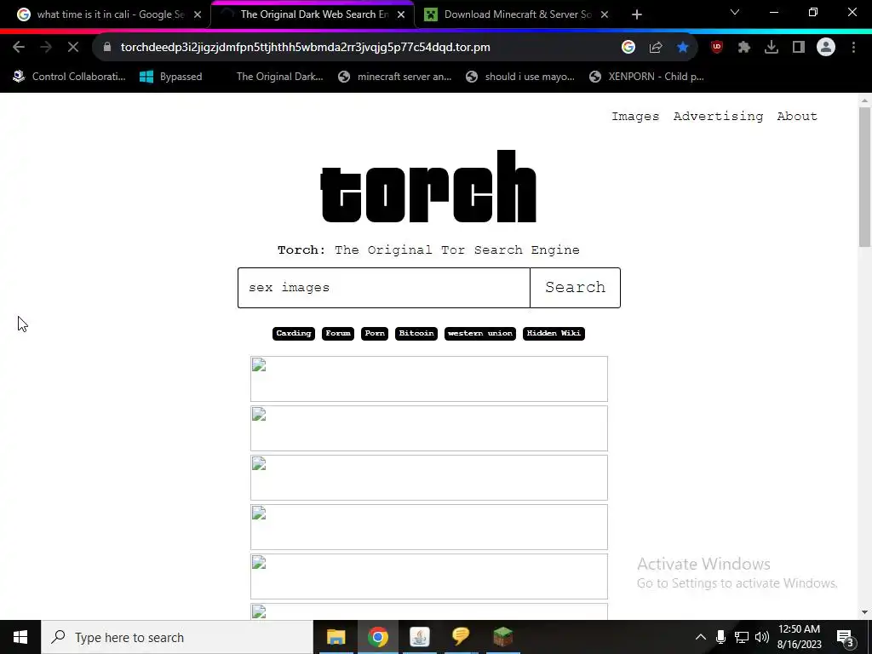Viewport: 872px width, 654px height.
Task: Edit bookmark via blue star icon
Action: click(x=683, y=48)
